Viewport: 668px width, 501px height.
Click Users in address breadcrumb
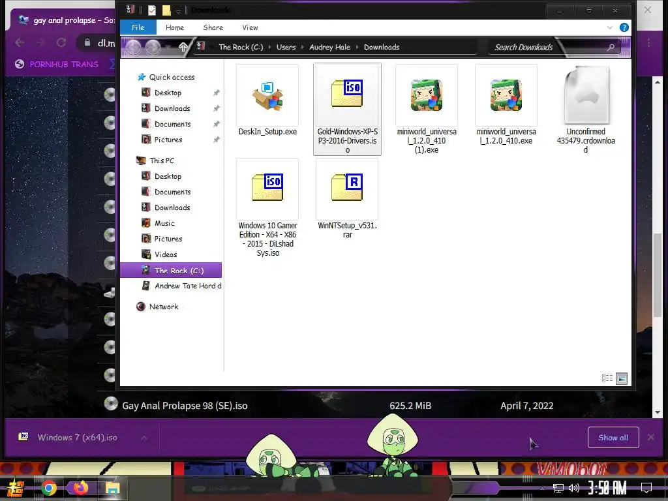286,47
